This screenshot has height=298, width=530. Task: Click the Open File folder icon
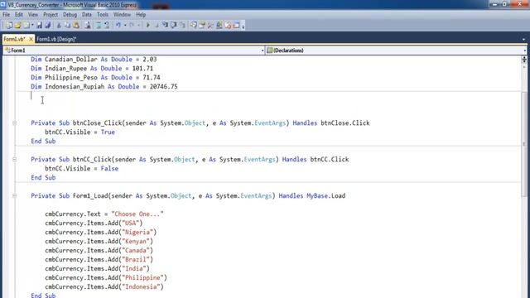coord(17,26)
